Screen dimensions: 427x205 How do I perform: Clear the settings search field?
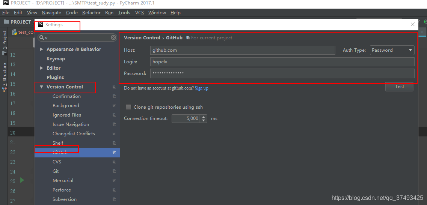coord(113,37)
